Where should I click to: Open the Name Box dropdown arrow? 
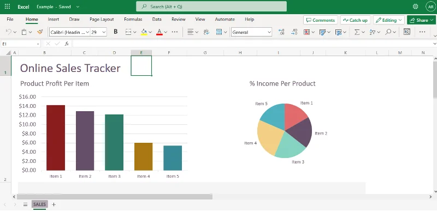tap(38, 44)
